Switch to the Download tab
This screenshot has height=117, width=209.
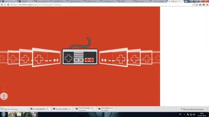pos(109,1)
